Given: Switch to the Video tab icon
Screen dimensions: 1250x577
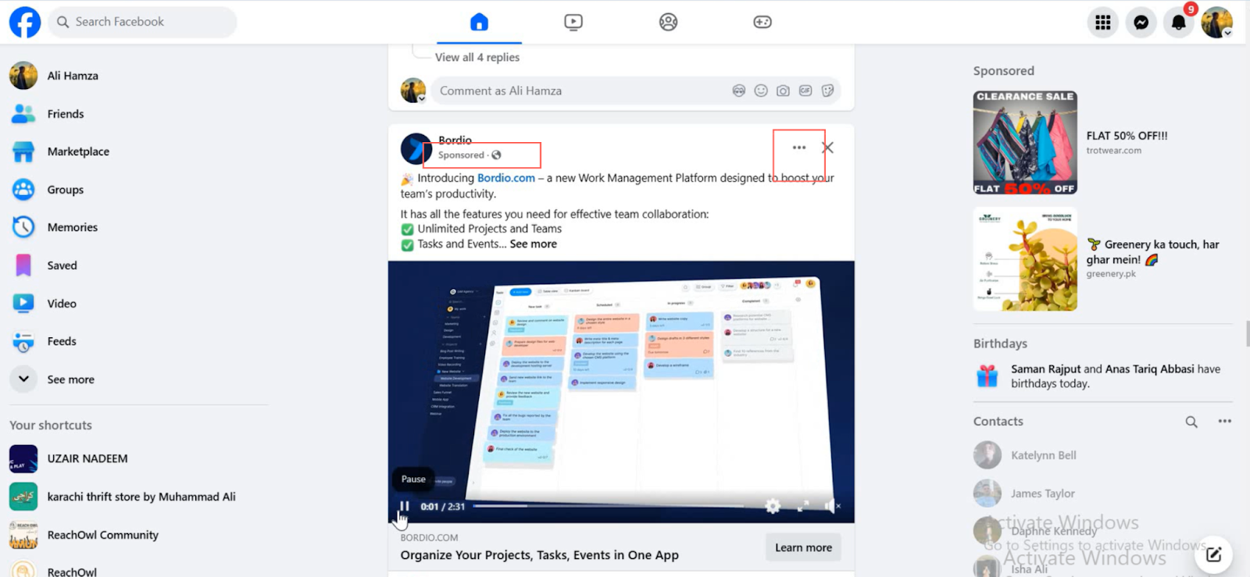Looking at the screenshot, I should click(573, 22).
